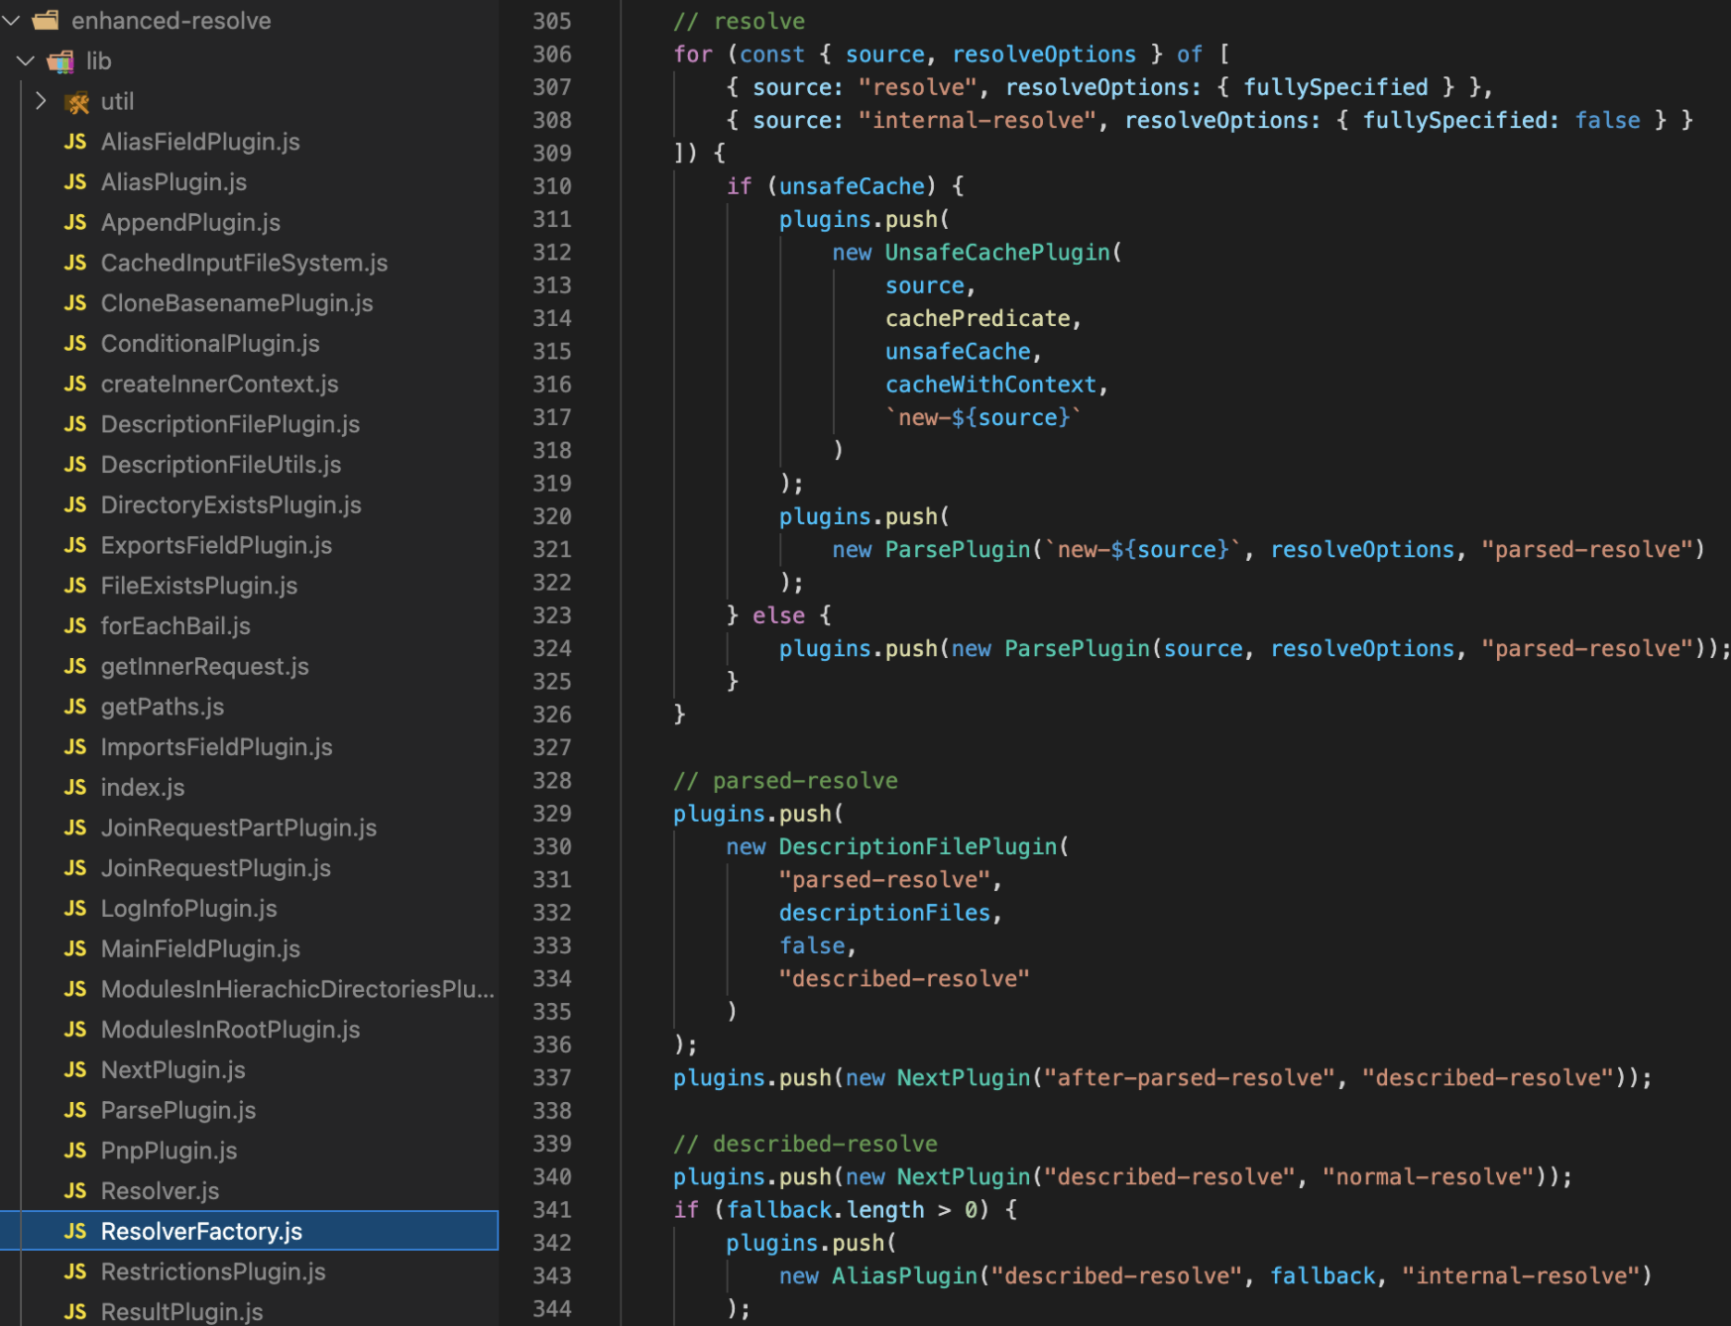
Task: Click fullySpecified on line 307
Action: 1335,87
